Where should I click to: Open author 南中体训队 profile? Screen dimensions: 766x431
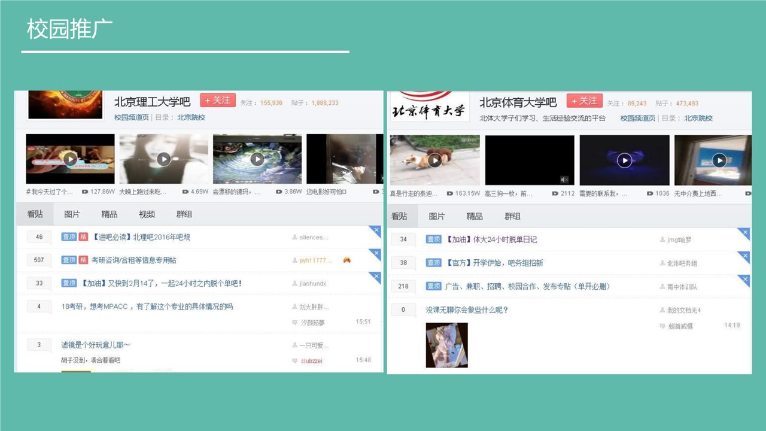click(x=682, y=287)
